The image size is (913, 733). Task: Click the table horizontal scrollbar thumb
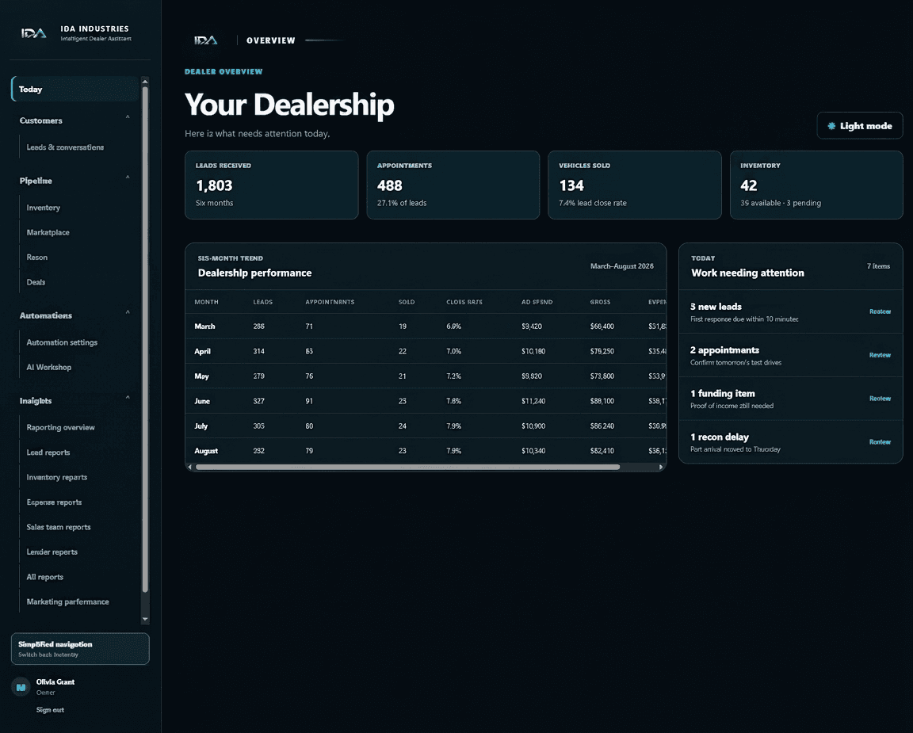coord(407,467)
